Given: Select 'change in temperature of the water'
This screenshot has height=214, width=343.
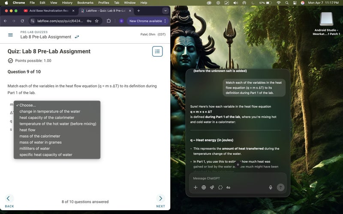Looking at the screenshot, I should (x=50, y=111).
